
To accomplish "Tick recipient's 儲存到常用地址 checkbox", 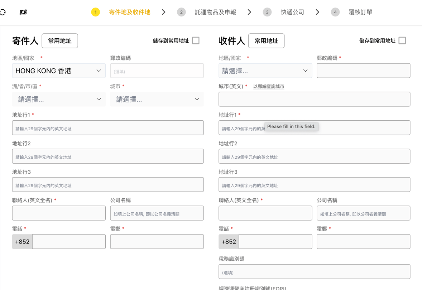I will pyautogui.click(x=402, y=40).
